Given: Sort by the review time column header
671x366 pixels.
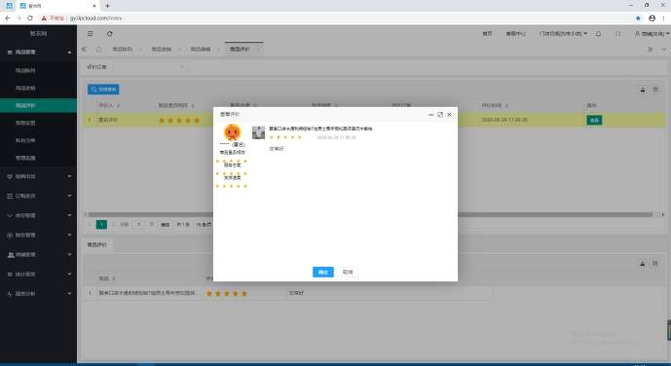Looking at the screenshot, I should [x=495, y=105].
